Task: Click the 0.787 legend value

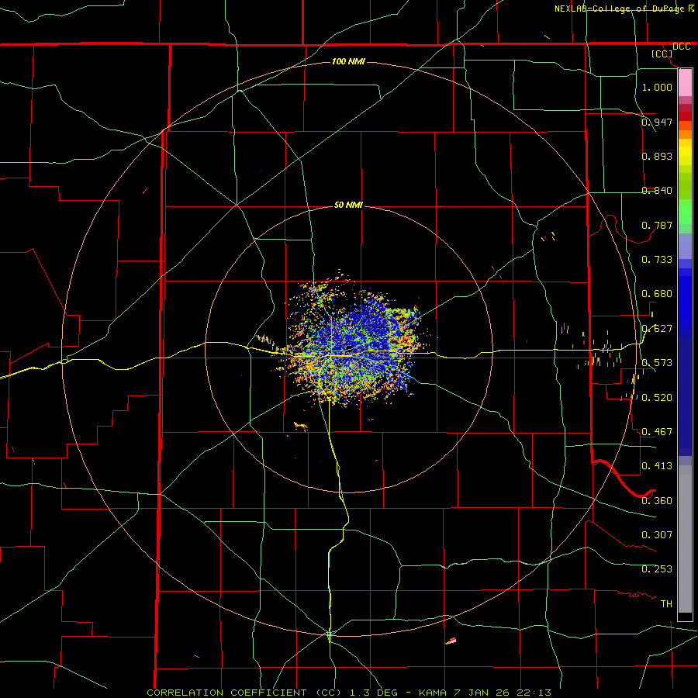Action: (657, 225)
